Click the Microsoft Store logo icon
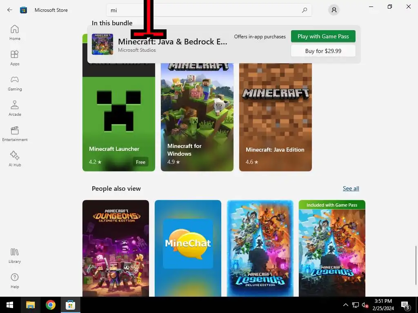 23,10
